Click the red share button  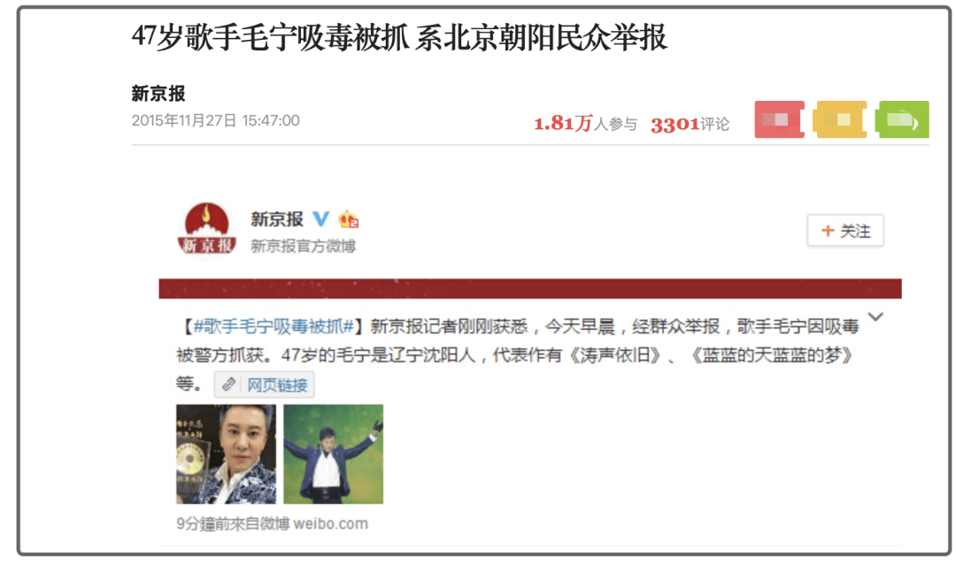point(779,119)
